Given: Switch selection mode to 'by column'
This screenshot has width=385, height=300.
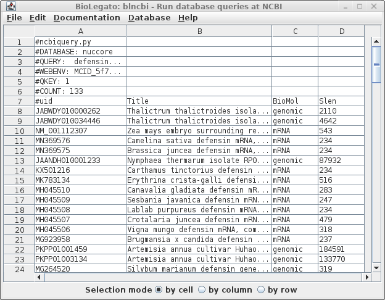Looking at the screenshot, I should pos(202,290).
